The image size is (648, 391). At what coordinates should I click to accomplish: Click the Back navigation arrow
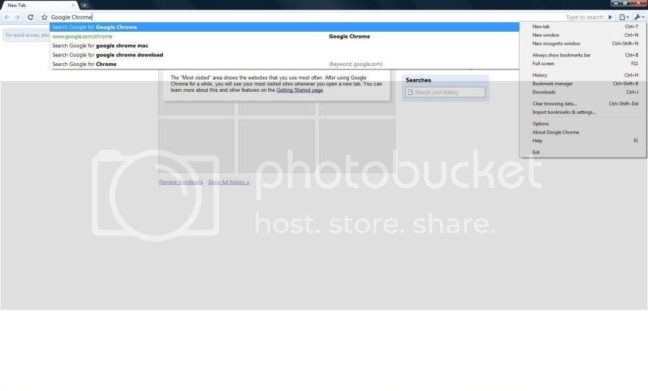coord(7,17)
